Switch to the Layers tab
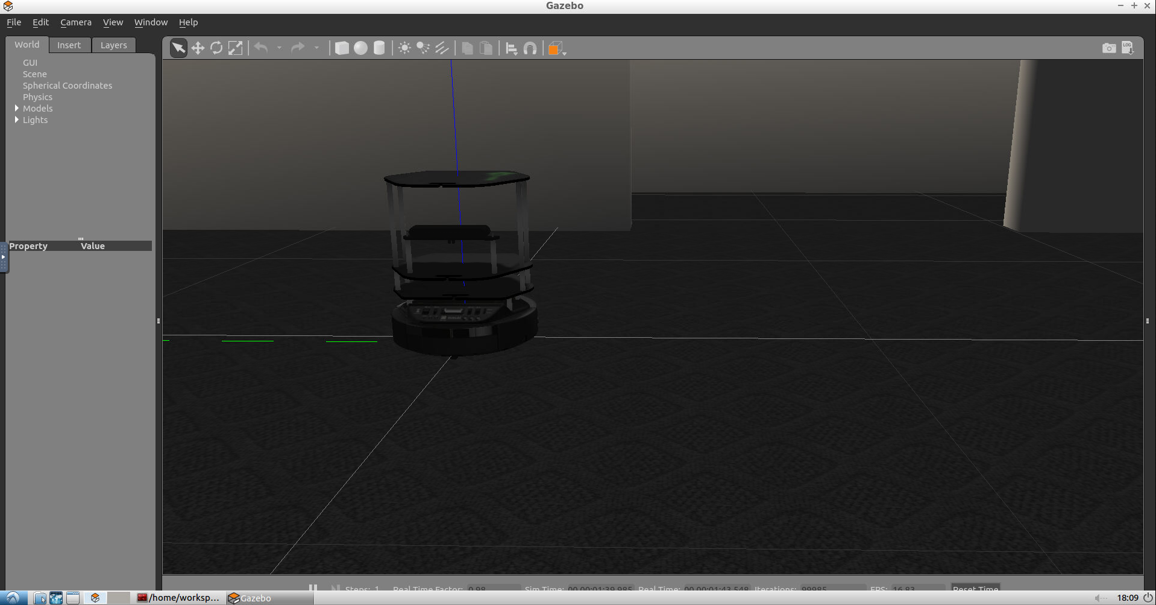The width and height of the screenshot is (1156, 605). [114, 45]
